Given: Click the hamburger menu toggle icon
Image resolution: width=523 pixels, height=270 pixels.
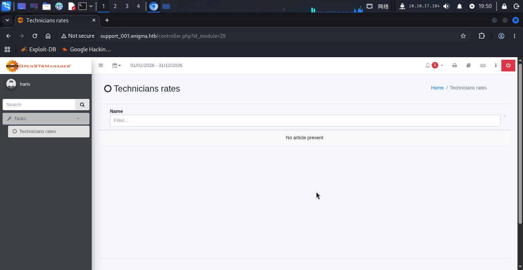Looking at the screenshot, I should click(101, 66).
